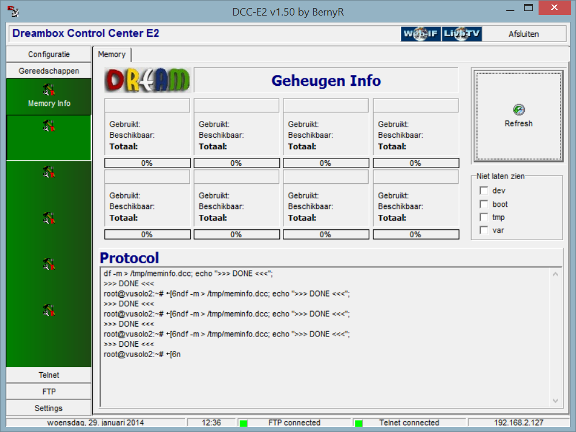Click Afsluiten to exit the program
The image size is (576, 432).
tap(524, 34)
